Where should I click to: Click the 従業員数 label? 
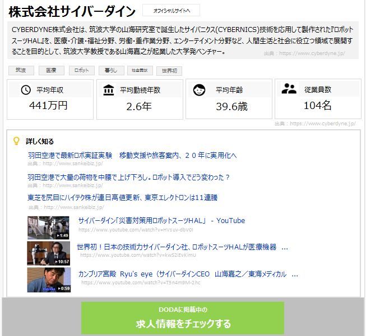click(318, 89)
